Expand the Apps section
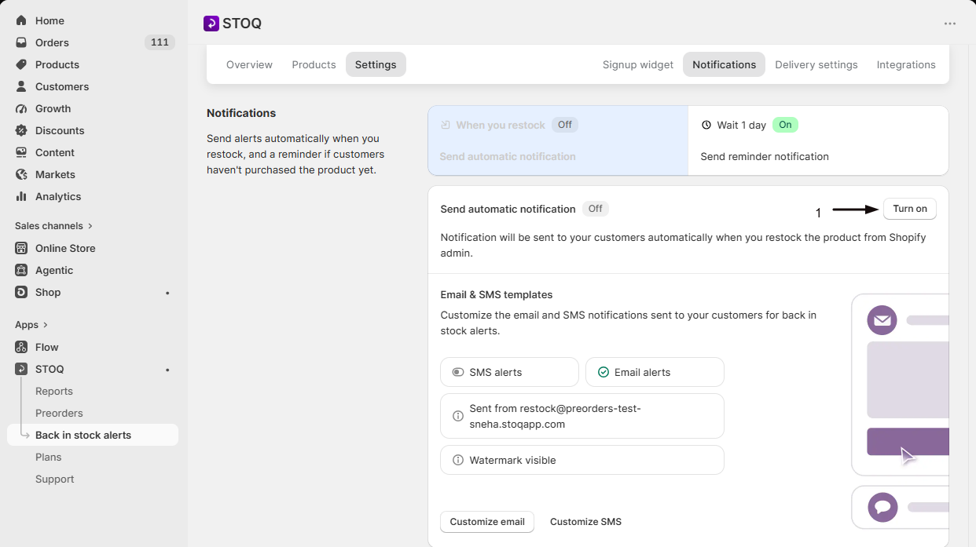 coord(31,325)
